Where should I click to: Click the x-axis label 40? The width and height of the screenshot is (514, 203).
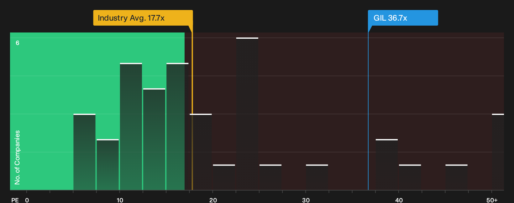point(399,200)
